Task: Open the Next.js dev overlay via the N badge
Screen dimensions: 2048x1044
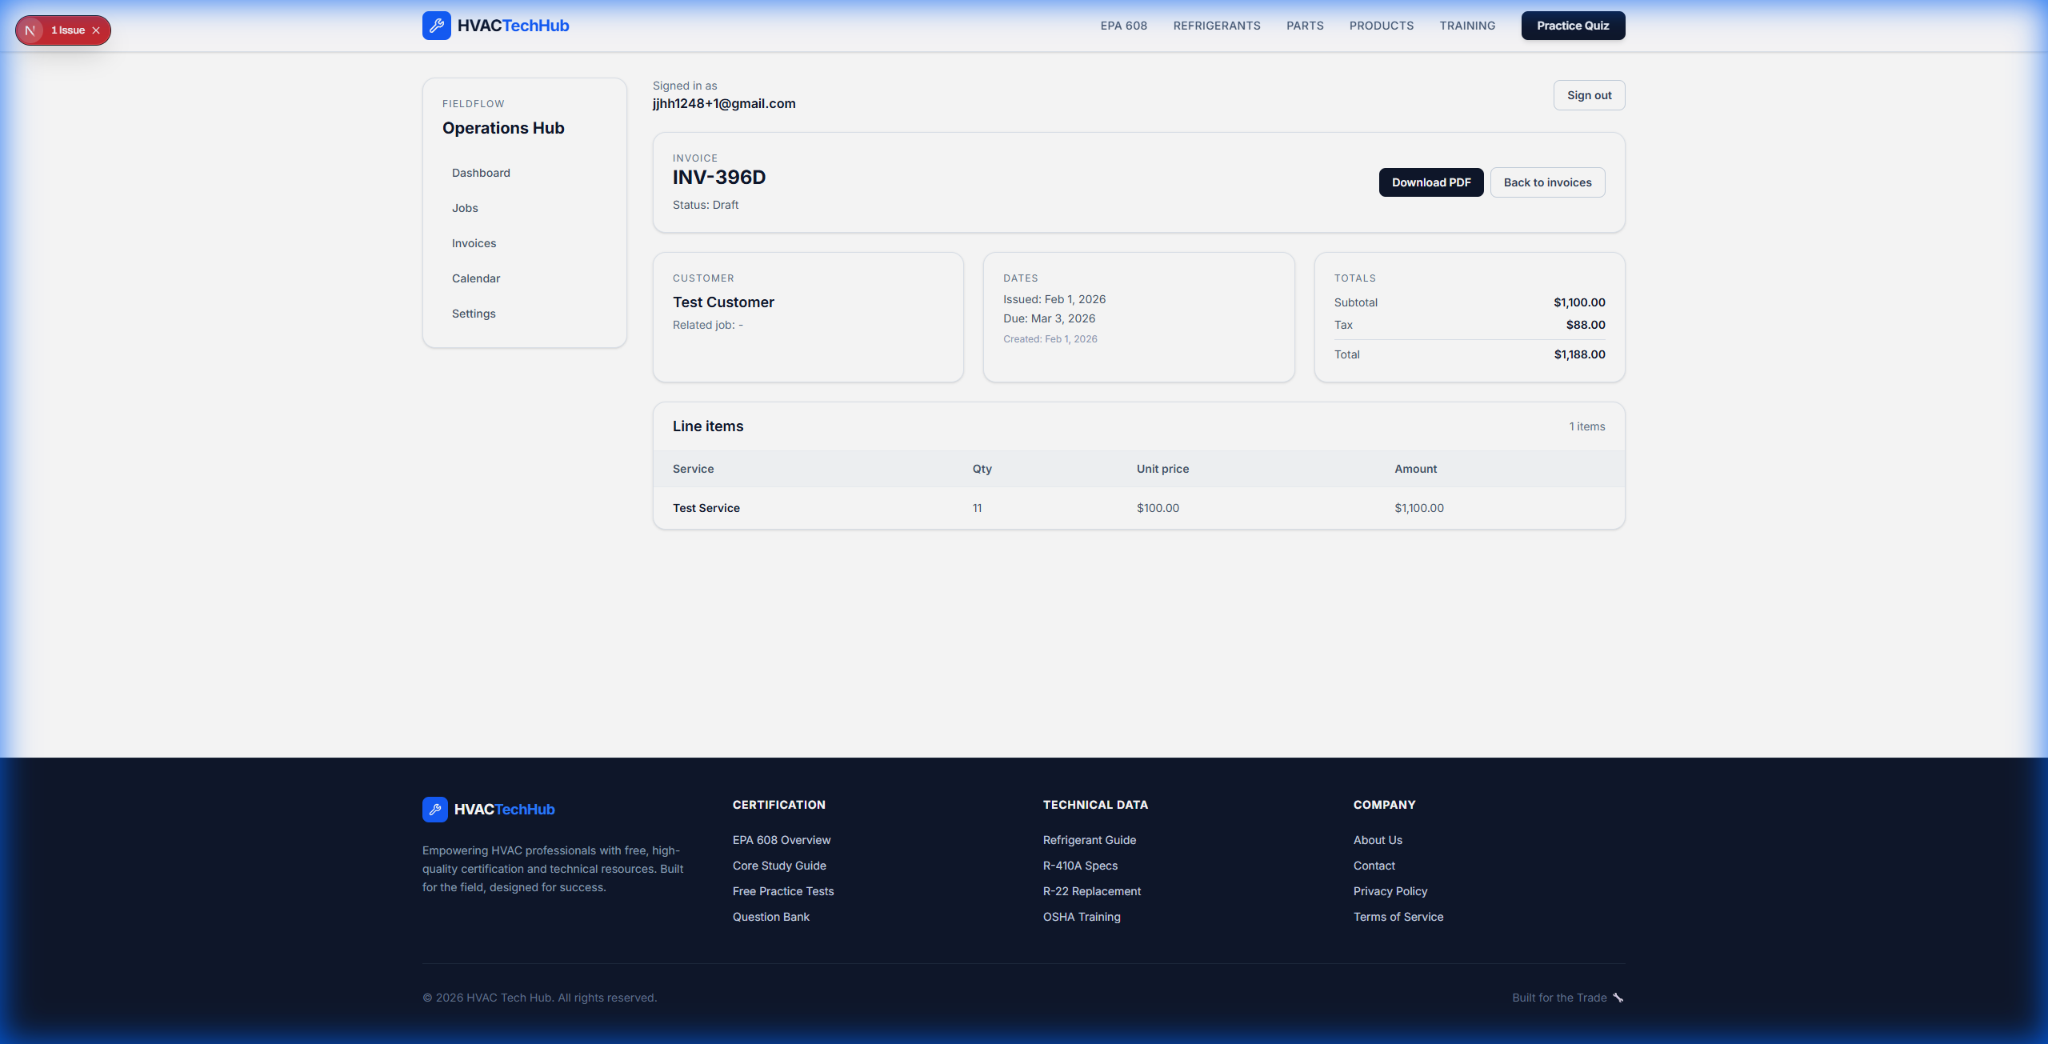Action: coord(31,30)
